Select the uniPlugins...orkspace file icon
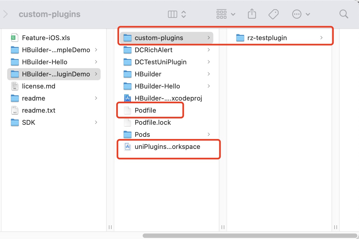This screenshot has width=359, height=239. click(128, 147)
